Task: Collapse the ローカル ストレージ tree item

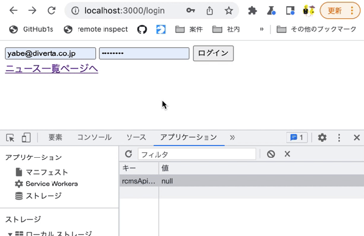Action: tap(10, 234)
